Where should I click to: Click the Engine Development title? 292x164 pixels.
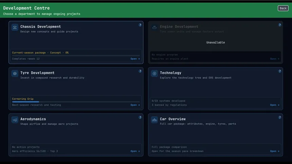tap(179, 26)
